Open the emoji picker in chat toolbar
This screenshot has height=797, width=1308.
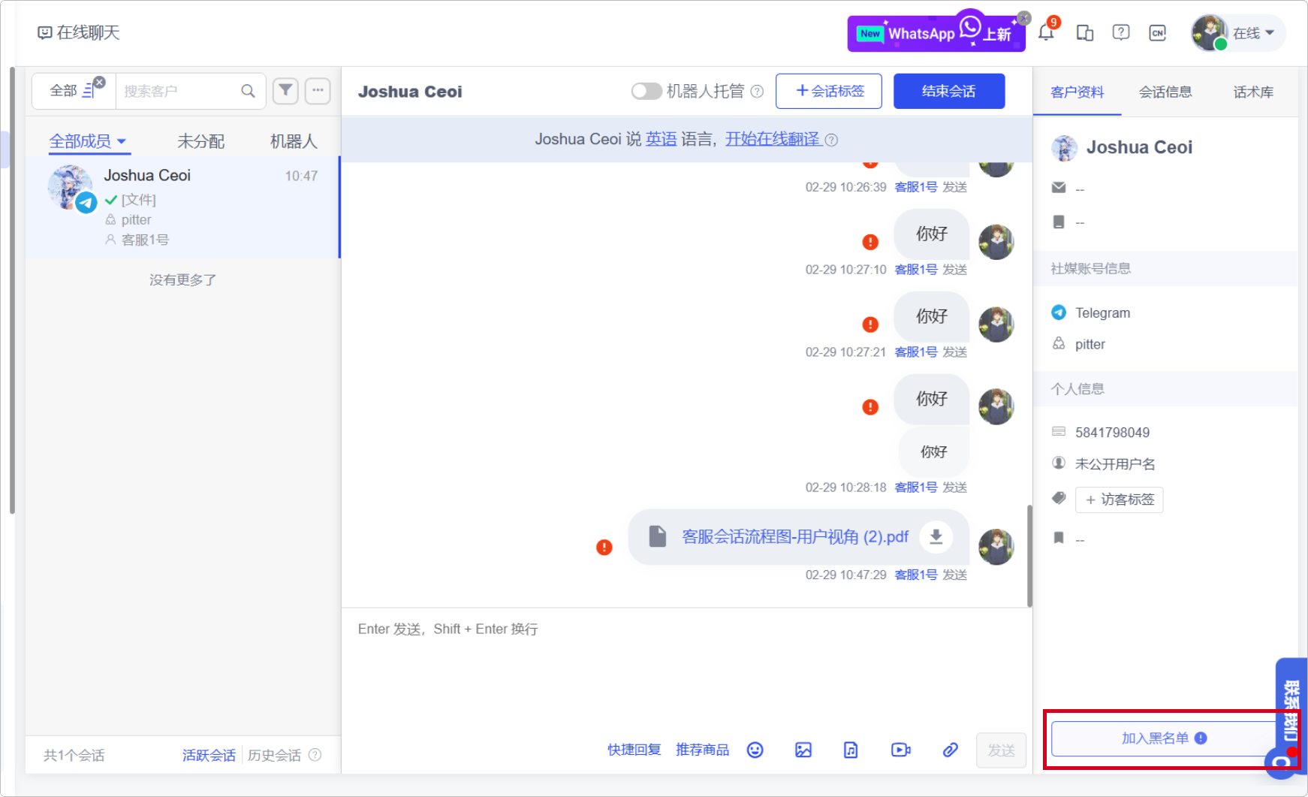pos(755,750)
